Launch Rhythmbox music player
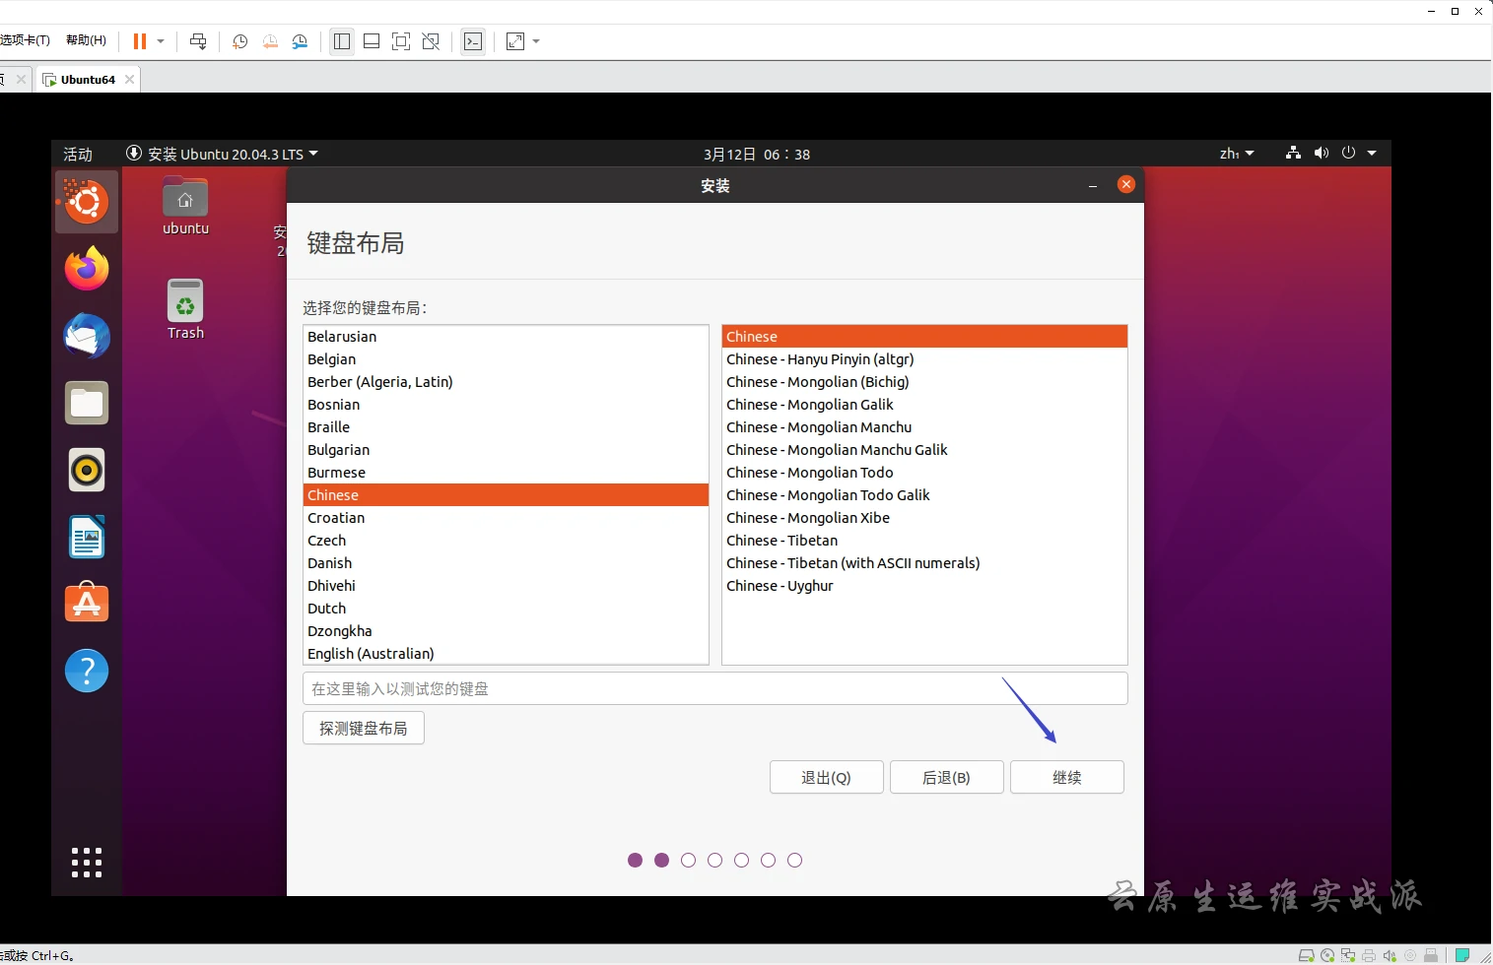The height and width of the screenshot is (965, 1493). pyautogui.click(x=87, y=470)
